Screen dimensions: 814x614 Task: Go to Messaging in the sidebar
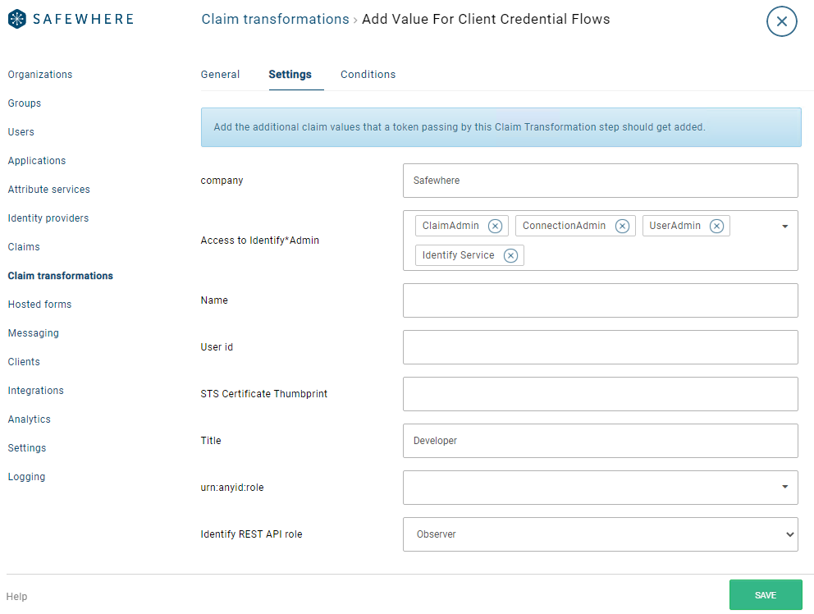click(x=33, y=333)
